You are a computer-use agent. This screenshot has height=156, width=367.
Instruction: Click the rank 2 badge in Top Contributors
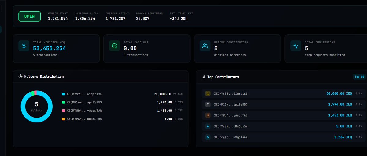[208, 104]
